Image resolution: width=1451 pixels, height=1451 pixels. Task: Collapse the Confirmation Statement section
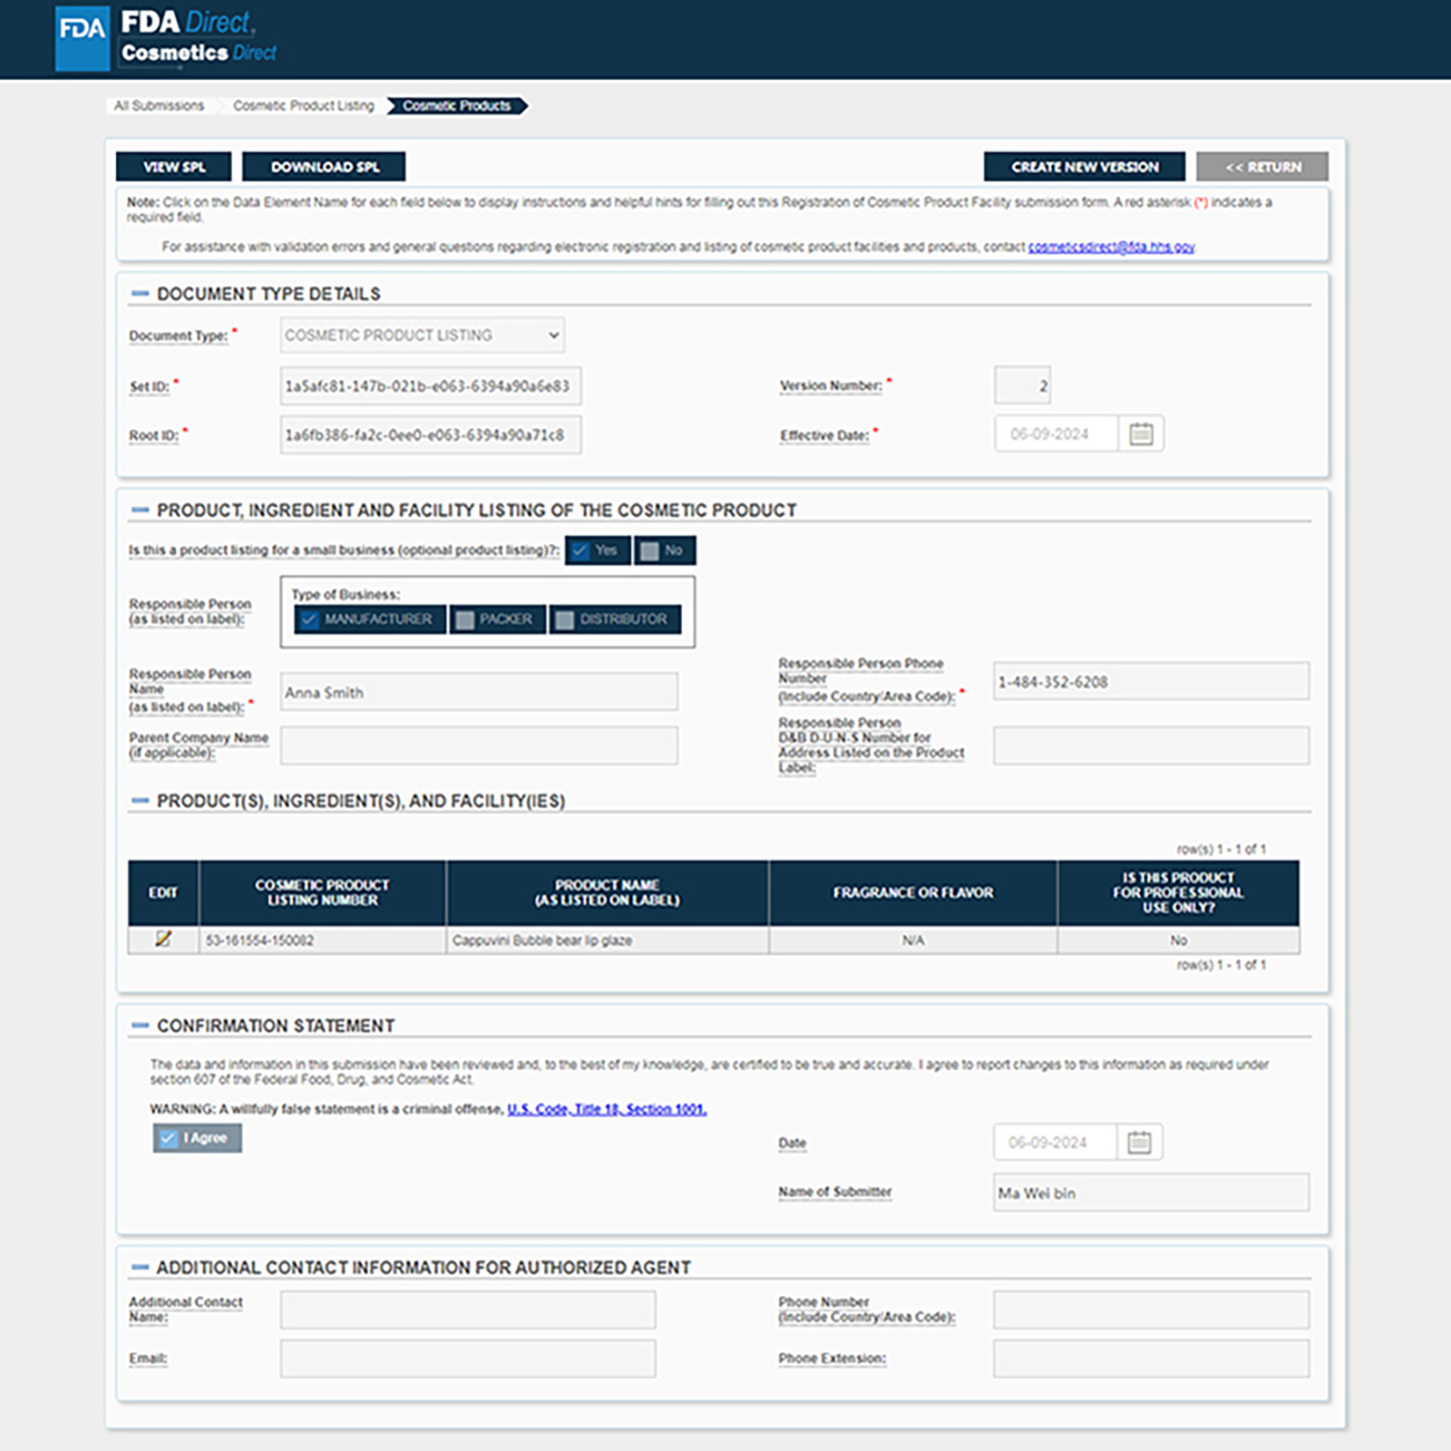[140, 1026]
